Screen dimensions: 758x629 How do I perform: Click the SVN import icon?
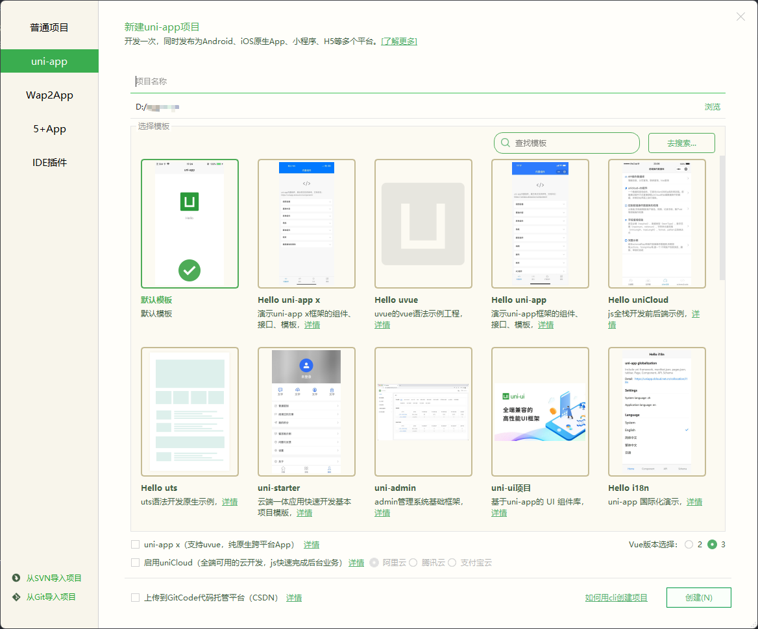click(x=16, y=578)
